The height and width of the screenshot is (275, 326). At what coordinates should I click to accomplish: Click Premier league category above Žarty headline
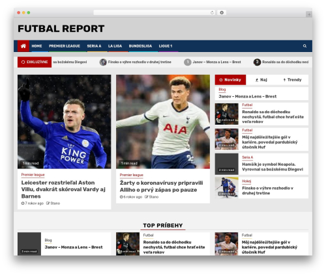(x=132, y=175)
